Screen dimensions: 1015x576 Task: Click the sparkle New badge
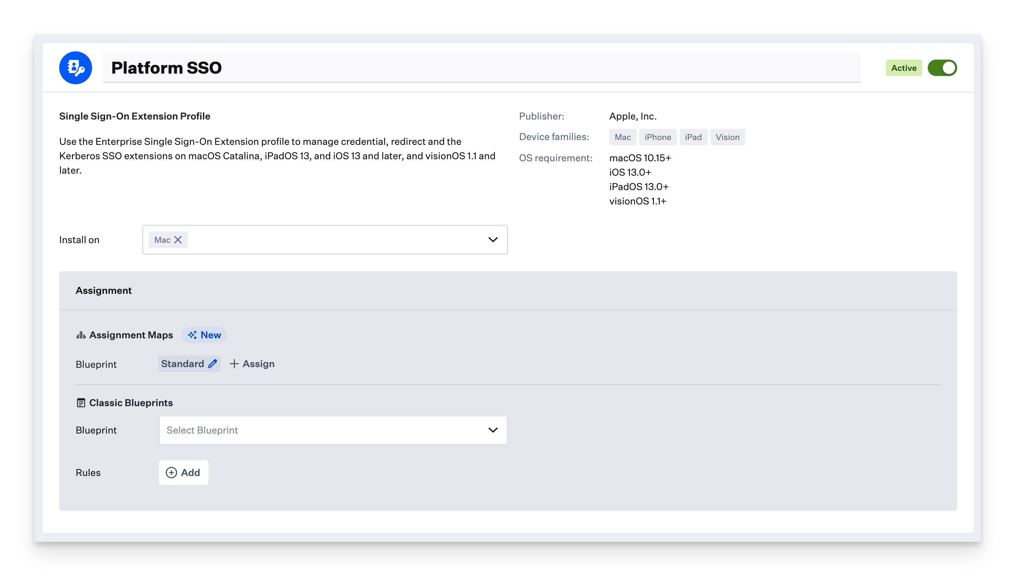(204, 335)
